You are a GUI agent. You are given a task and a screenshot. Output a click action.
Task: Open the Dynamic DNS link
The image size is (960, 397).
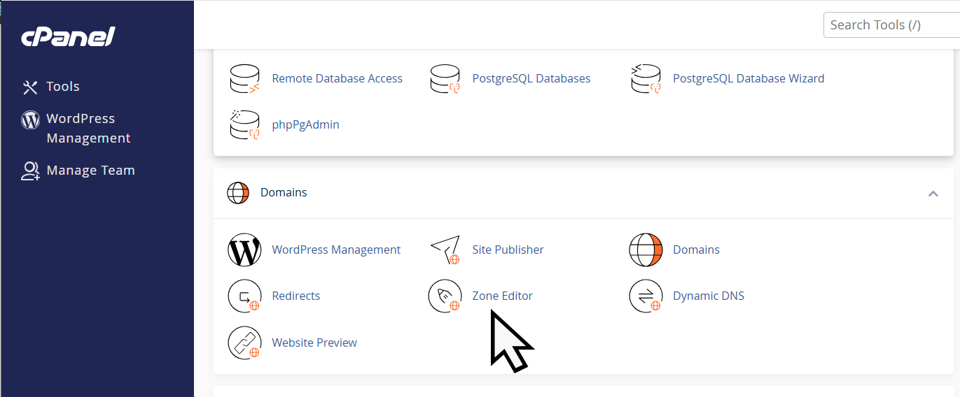tap(709, 296)
